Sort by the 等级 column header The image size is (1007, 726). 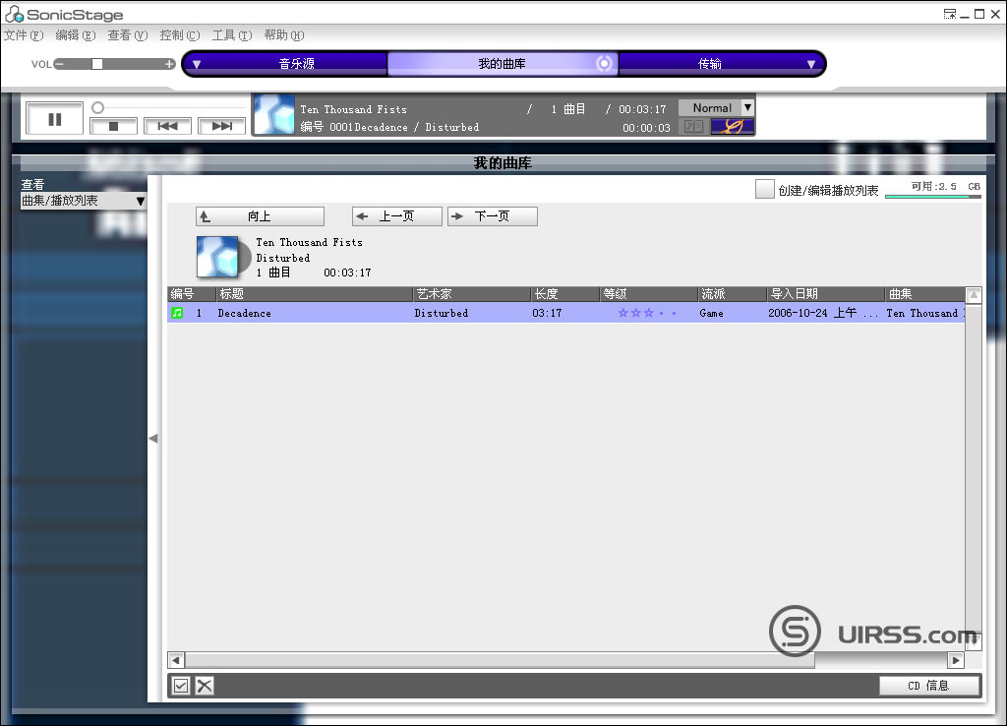649,293
